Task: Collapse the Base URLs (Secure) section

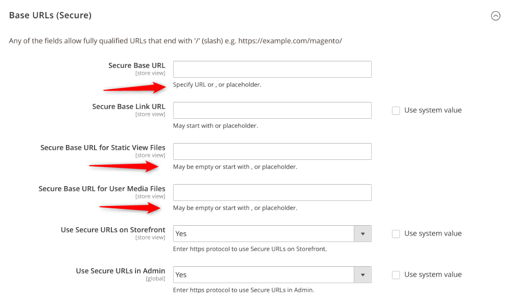Action: click(495, 15)
